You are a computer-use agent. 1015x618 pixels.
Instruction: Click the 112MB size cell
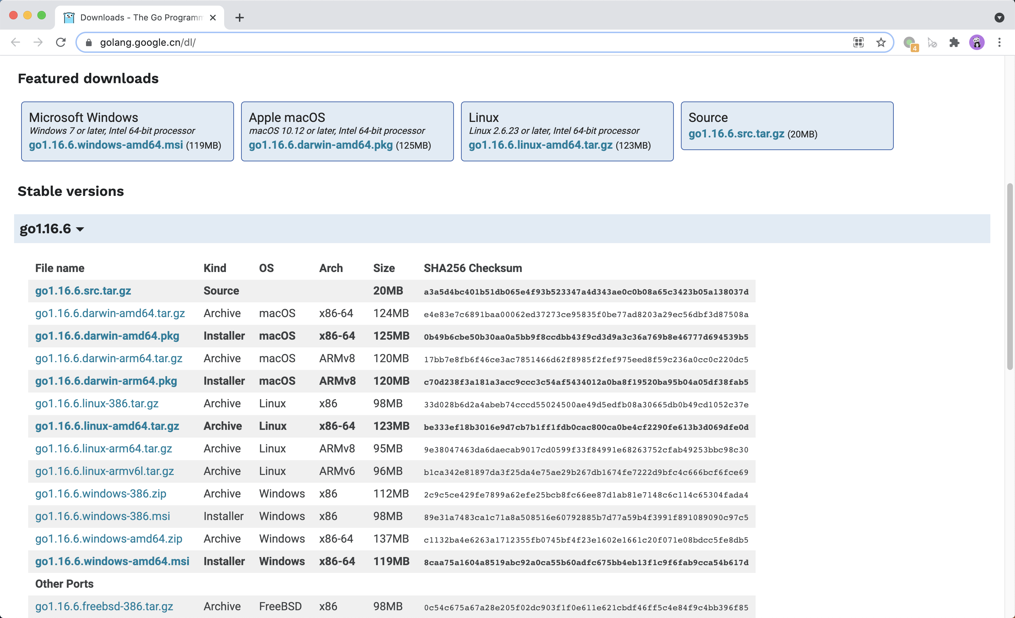[391, 494]
